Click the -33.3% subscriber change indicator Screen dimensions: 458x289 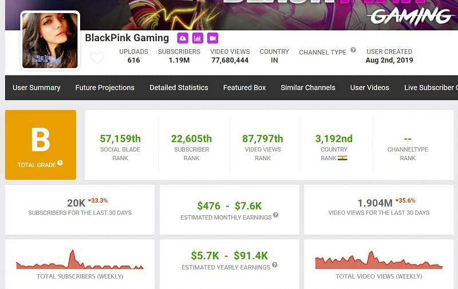97,200
